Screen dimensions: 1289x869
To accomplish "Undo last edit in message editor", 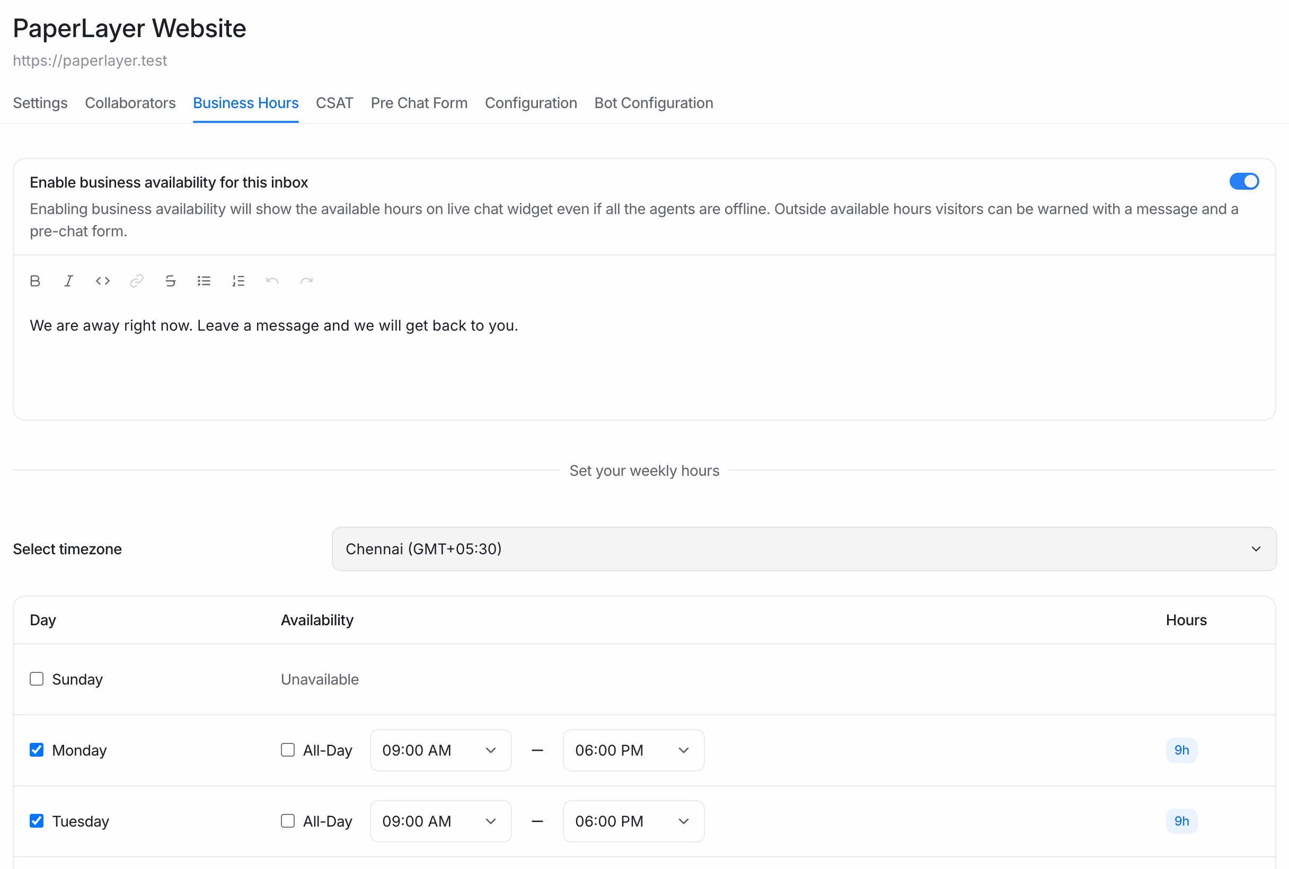I will point(272,281).
